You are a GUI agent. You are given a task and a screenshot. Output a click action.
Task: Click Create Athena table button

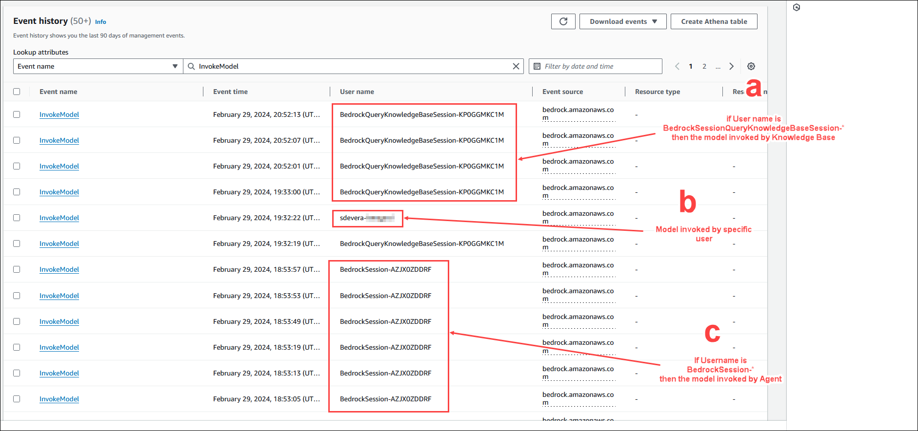pos(714,21)
